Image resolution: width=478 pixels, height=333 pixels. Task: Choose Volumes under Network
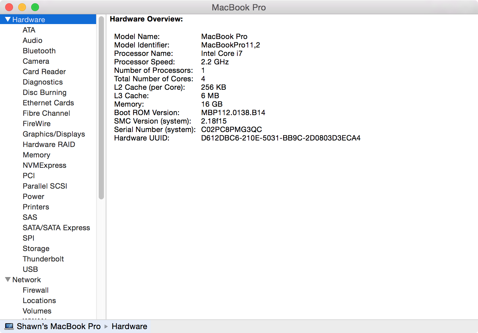click(37, 311)
